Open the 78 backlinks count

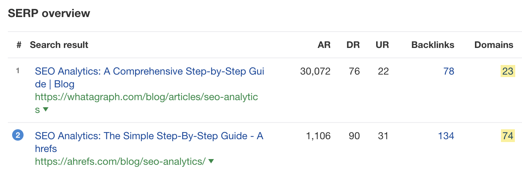(x=449, y=71)
